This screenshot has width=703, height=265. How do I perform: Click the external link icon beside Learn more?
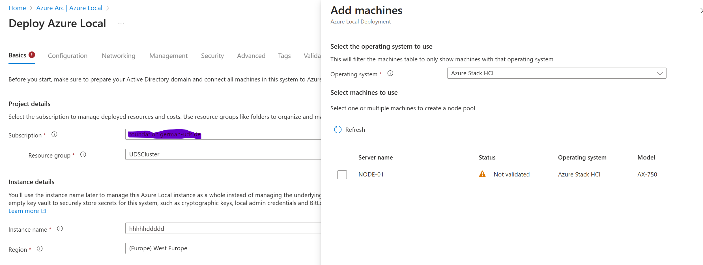tap(44, 211)
